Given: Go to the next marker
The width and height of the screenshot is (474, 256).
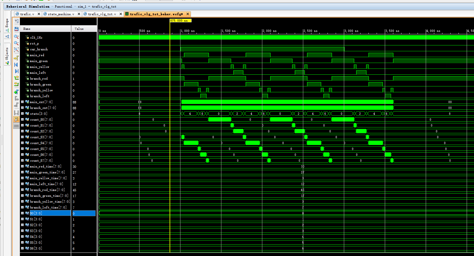Looking at the screenshot, I should tap(16, 105).
